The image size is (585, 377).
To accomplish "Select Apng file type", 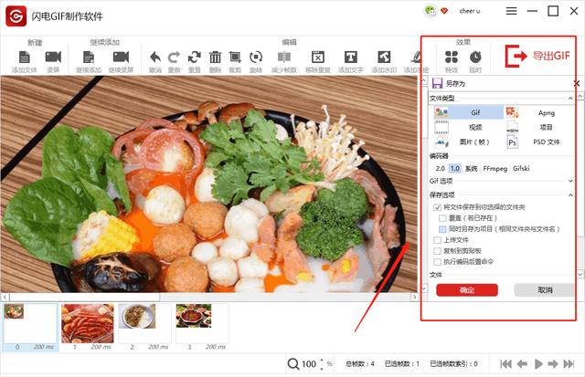I will coord(538,112).
